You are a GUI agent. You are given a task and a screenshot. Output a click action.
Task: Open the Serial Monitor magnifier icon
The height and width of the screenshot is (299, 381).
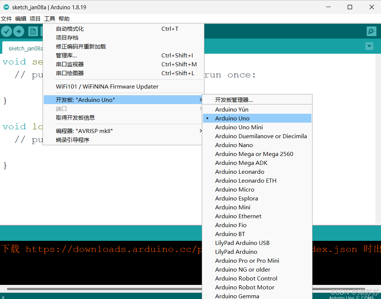tap(371, 31)
